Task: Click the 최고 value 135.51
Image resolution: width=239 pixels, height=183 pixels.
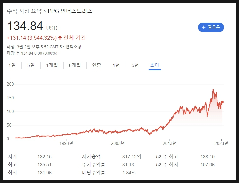Action: pos(45,165)
